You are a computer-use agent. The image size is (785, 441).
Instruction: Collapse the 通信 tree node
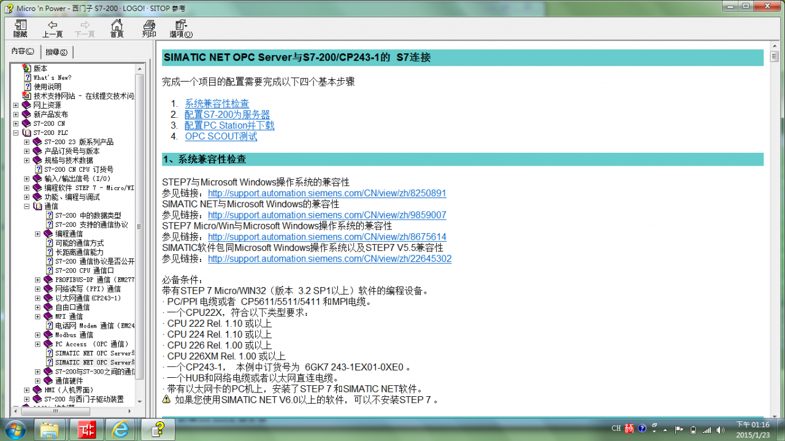[x=27, y=206]
